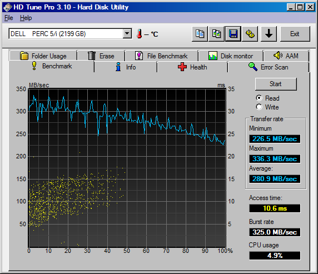Switch to the Error Scan tab
Screen dimensions: 318x274
(x=268, y=67)
